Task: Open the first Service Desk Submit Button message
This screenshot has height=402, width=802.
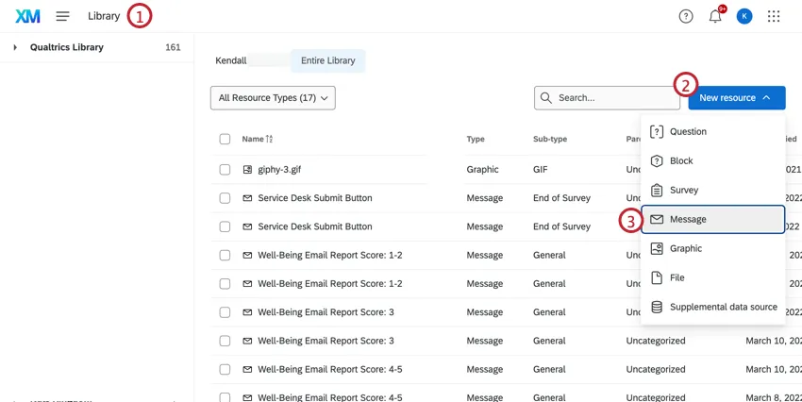Action: (314, 198)
